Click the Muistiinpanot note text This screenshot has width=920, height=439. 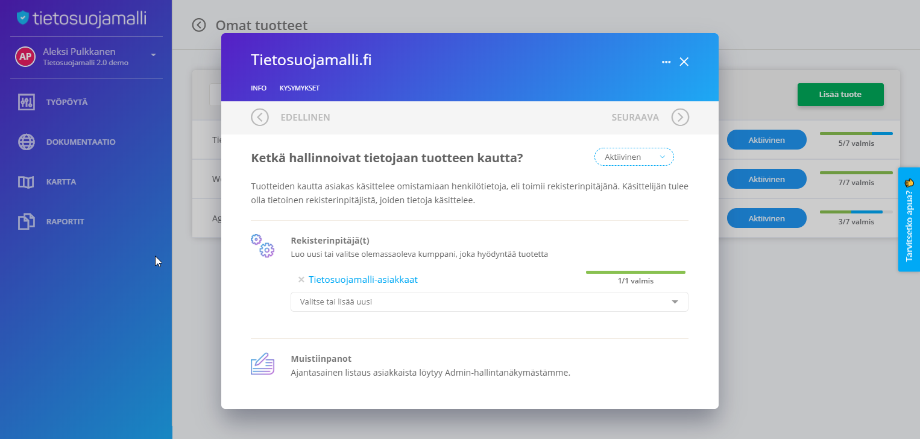(x=430, y=373)
